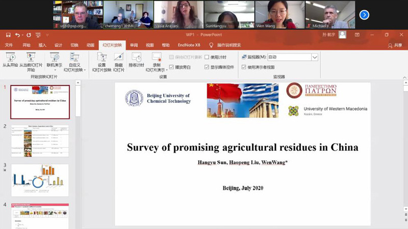Viewport: 408px width, 229px height.
Task: Click the blue next-participants arrow in video strip
Action: coord(364,15)
